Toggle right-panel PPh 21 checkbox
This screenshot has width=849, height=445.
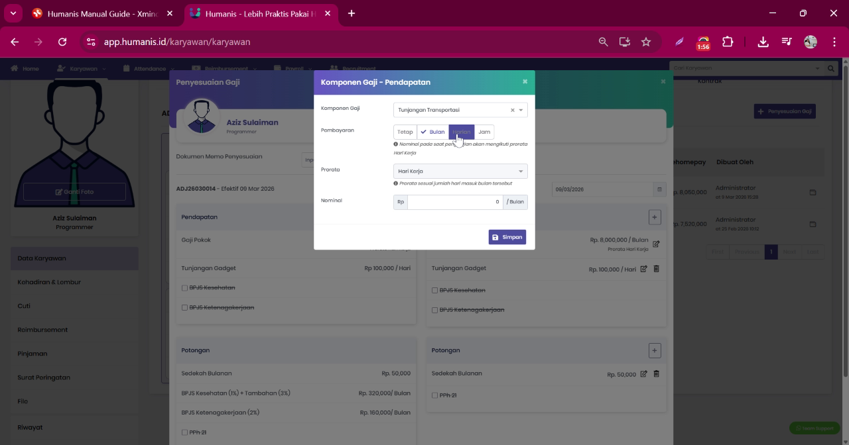[434, 395]
